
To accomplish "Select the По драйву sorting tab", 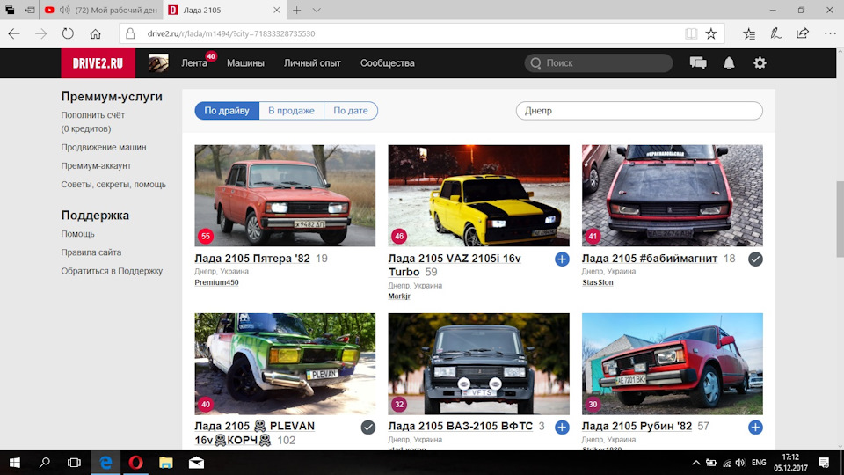I will pyautogui.click(x=227, y=111).
